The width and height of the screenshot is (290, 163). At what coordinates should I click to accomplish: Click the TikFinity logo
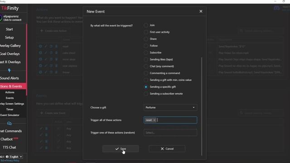point(10,8)
